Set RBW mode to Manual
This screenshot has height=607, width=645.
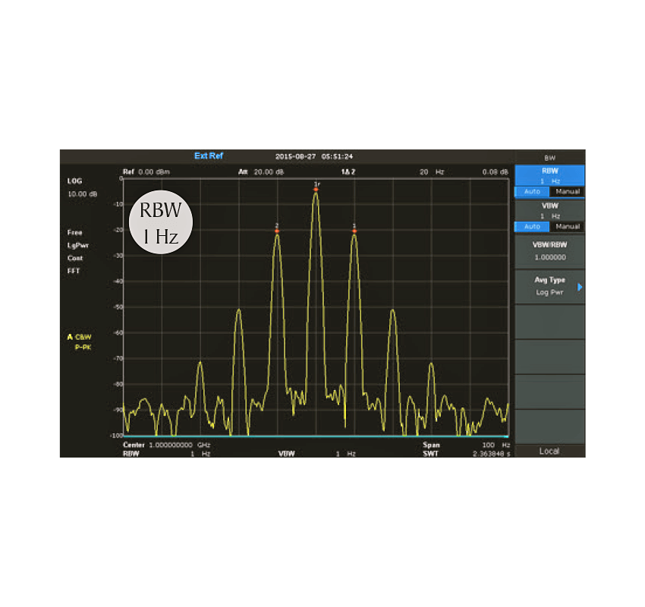click(x=568, y=192)
